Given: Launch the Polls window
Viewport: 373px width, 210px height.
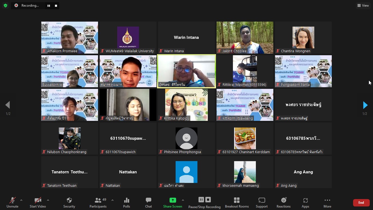Looking at the screenshot, I should tap(126, 203).
